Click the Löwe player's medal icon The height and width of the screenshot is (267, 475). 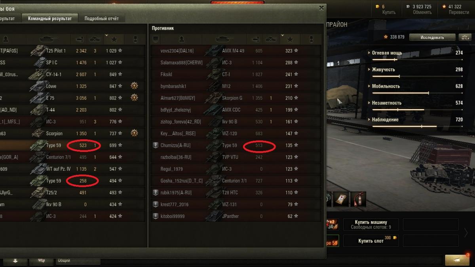(135, 86)
